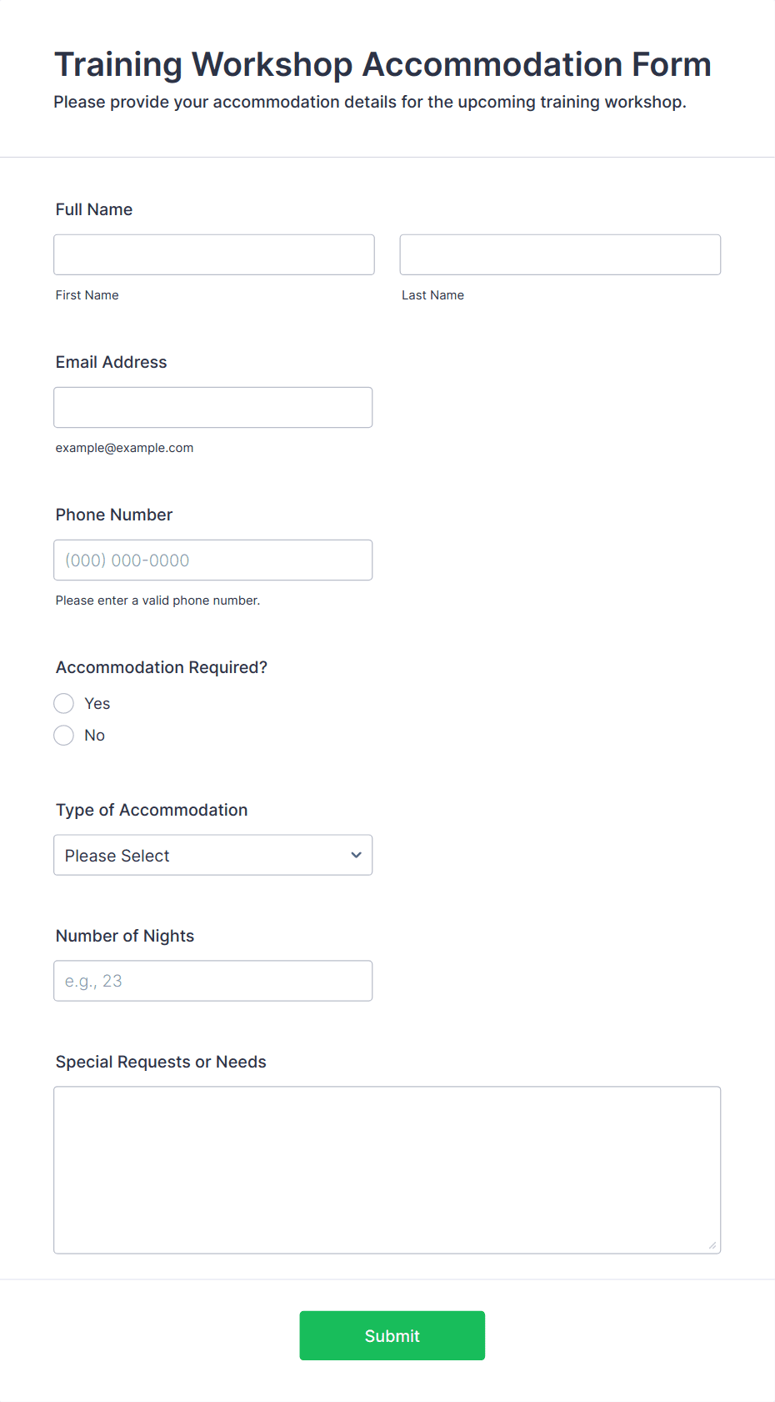Click the textarea resize handle icon
775x1402 pixels.
point(712,1245)
